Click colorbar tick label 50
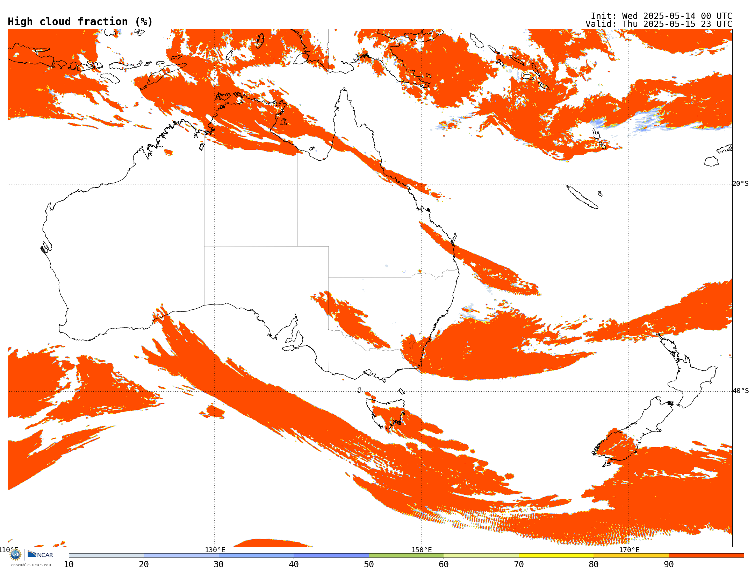The height and width of the screenshot is (569, 755). coord(369,564)
